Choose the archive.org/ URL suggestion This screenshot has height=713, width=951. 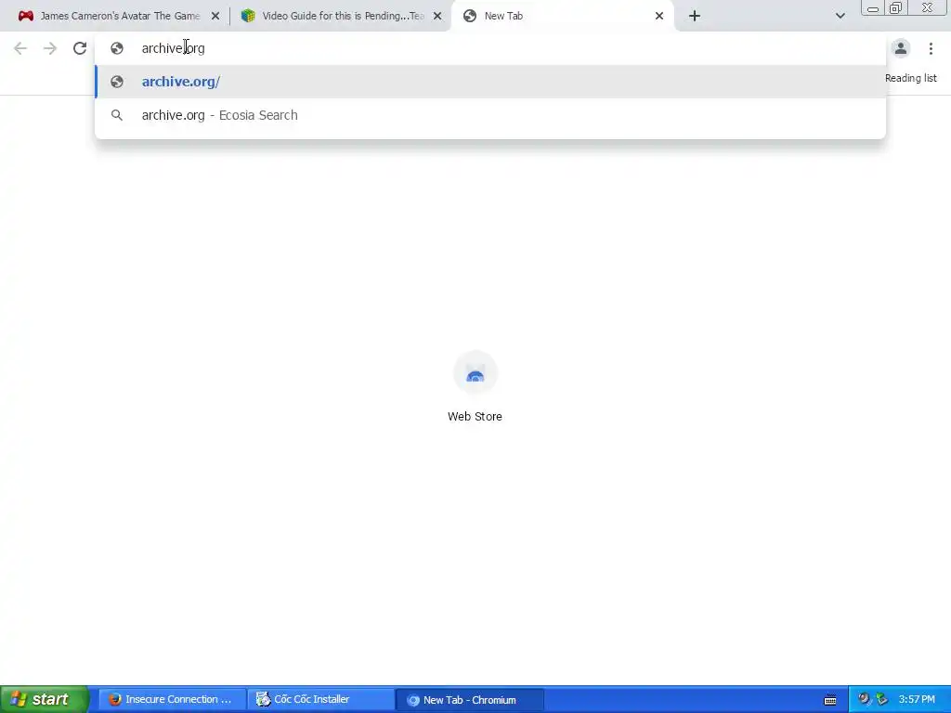tap(490, 82)
